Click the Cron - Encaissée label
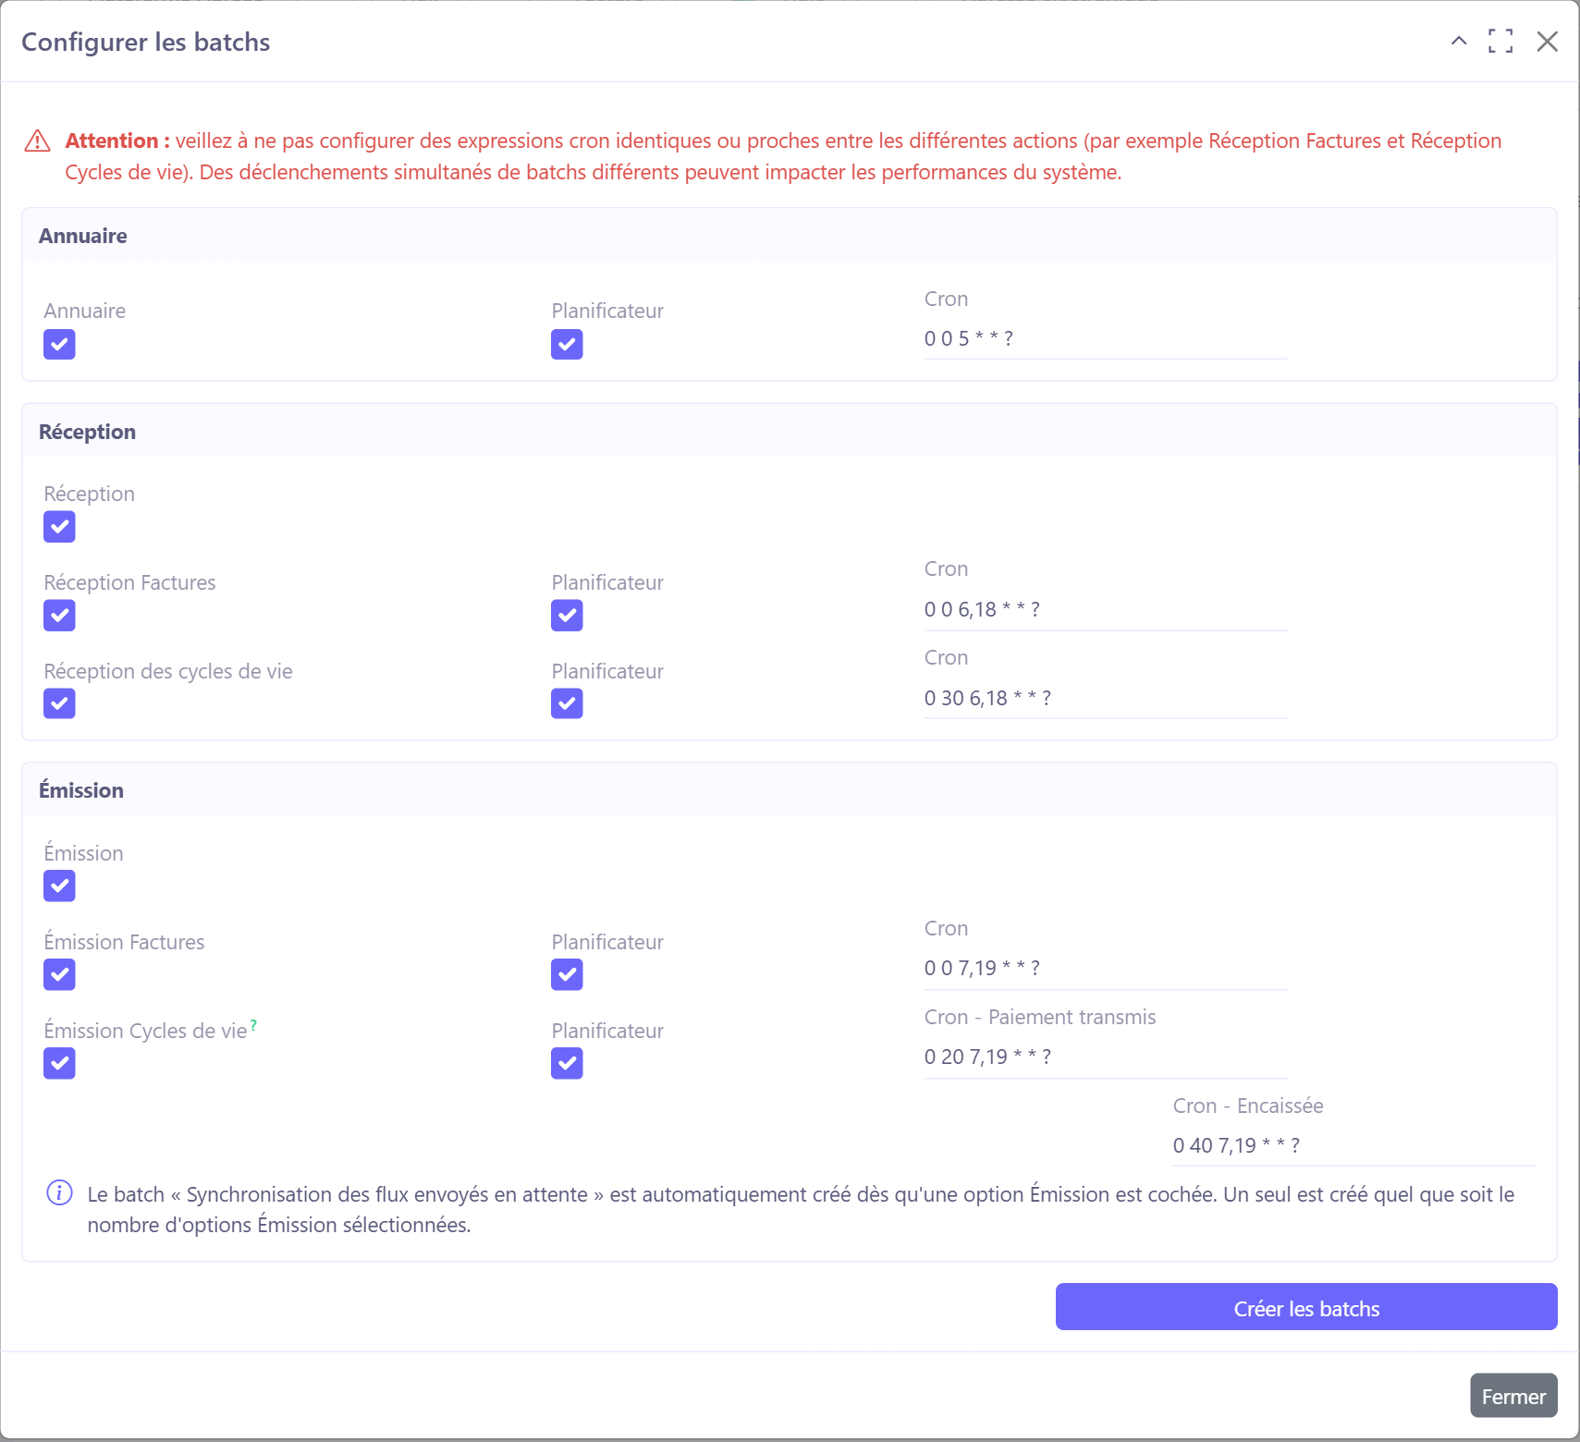Viewport: 1580px width, 1442px height. [1248, 1106]
